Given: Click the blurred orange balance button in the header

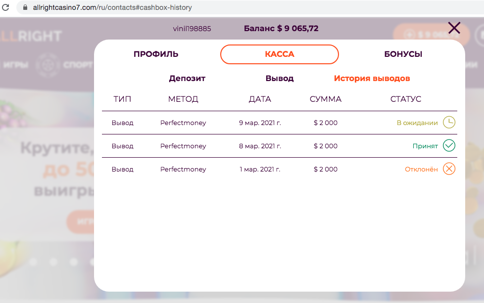Looking at the screenshot, I should click(x=431, y=35).
